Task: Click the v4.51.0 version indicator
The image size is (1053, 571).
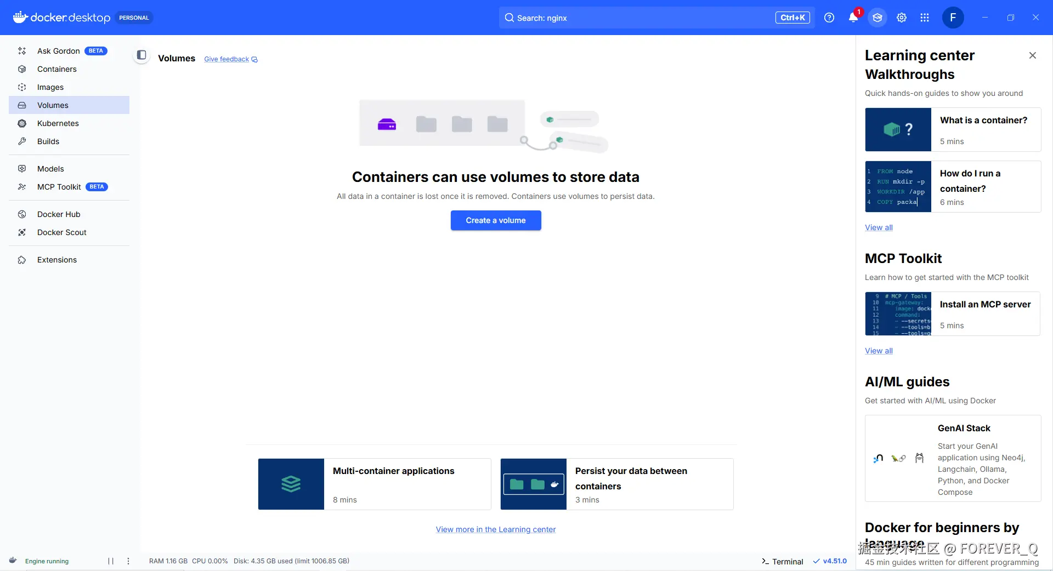Action: 830,561
